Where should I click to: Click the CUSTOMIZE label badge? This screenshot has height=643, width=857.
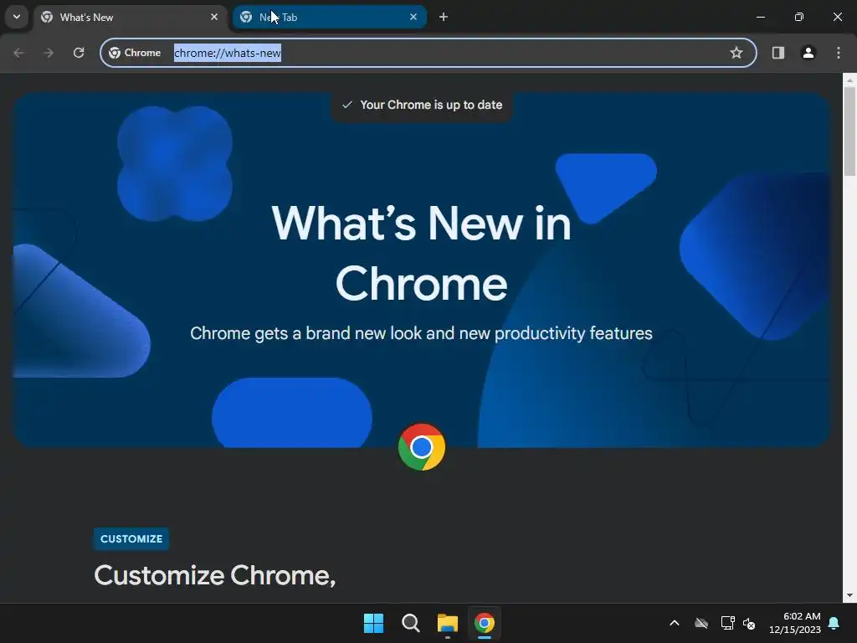tap(131, 538)
